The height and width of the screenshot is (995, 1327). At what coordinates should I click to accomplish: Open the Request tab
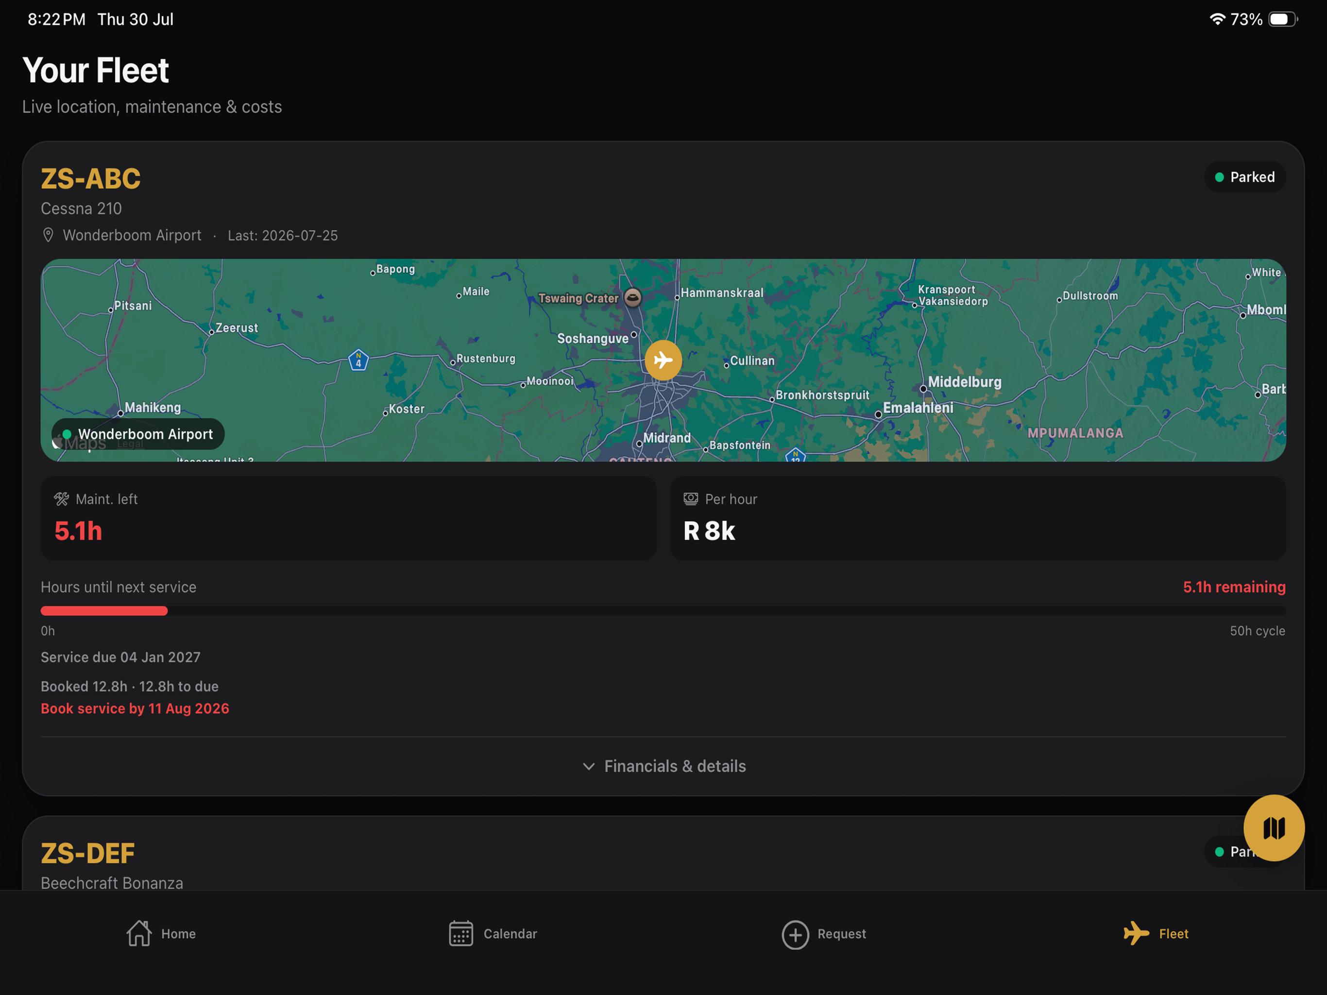click(x=824, y=934)
